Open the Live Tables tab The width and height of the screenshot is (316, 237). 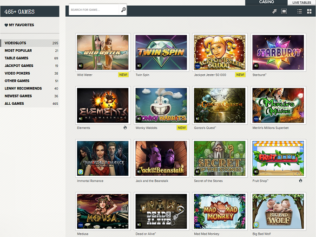(x=302, y=3)
